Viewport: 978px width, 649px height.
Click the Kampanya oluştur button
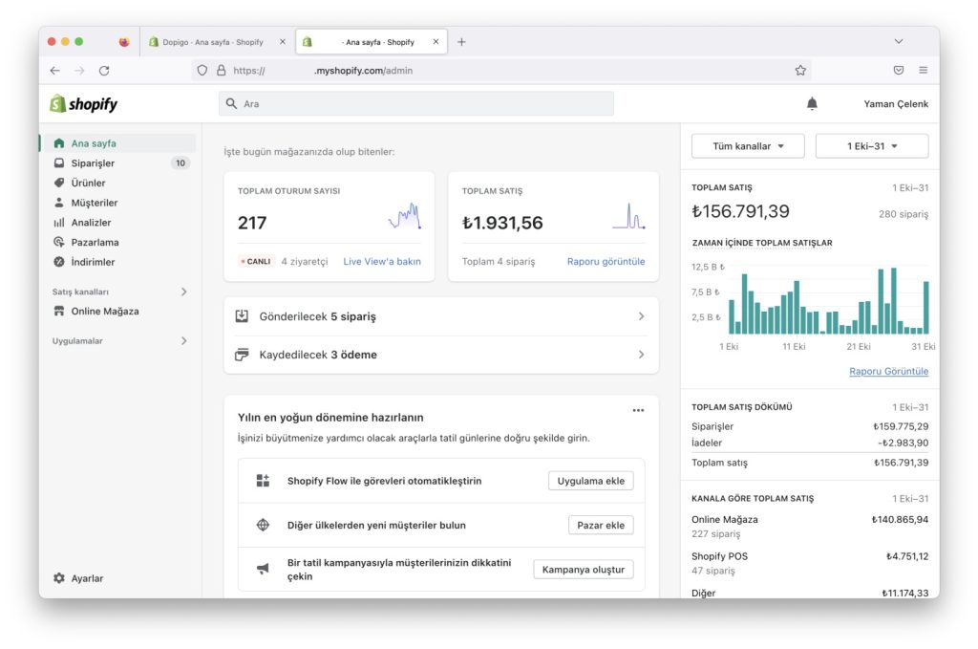(584, 569)
